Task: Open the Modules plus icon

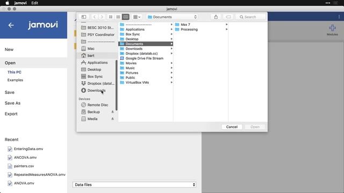Action: point(332,28)
